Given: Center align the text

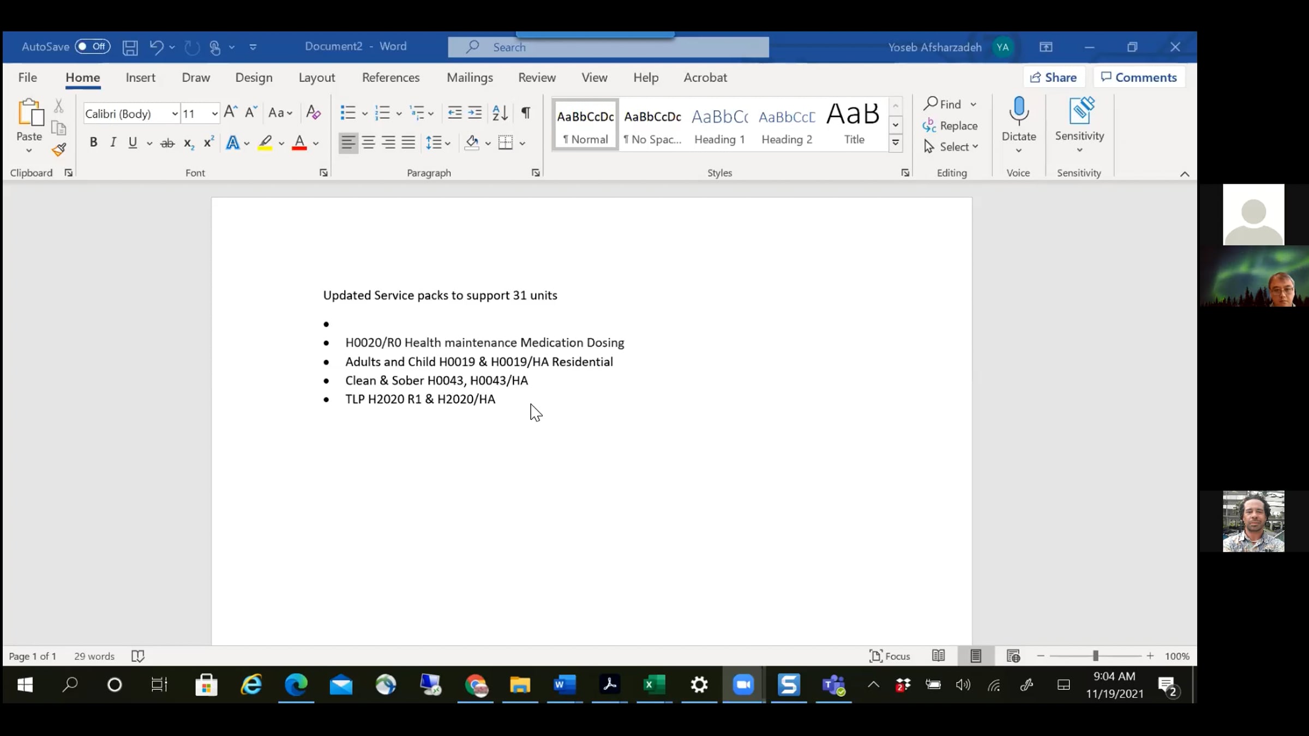Looking at the screenshot, I should click(369, 143).
